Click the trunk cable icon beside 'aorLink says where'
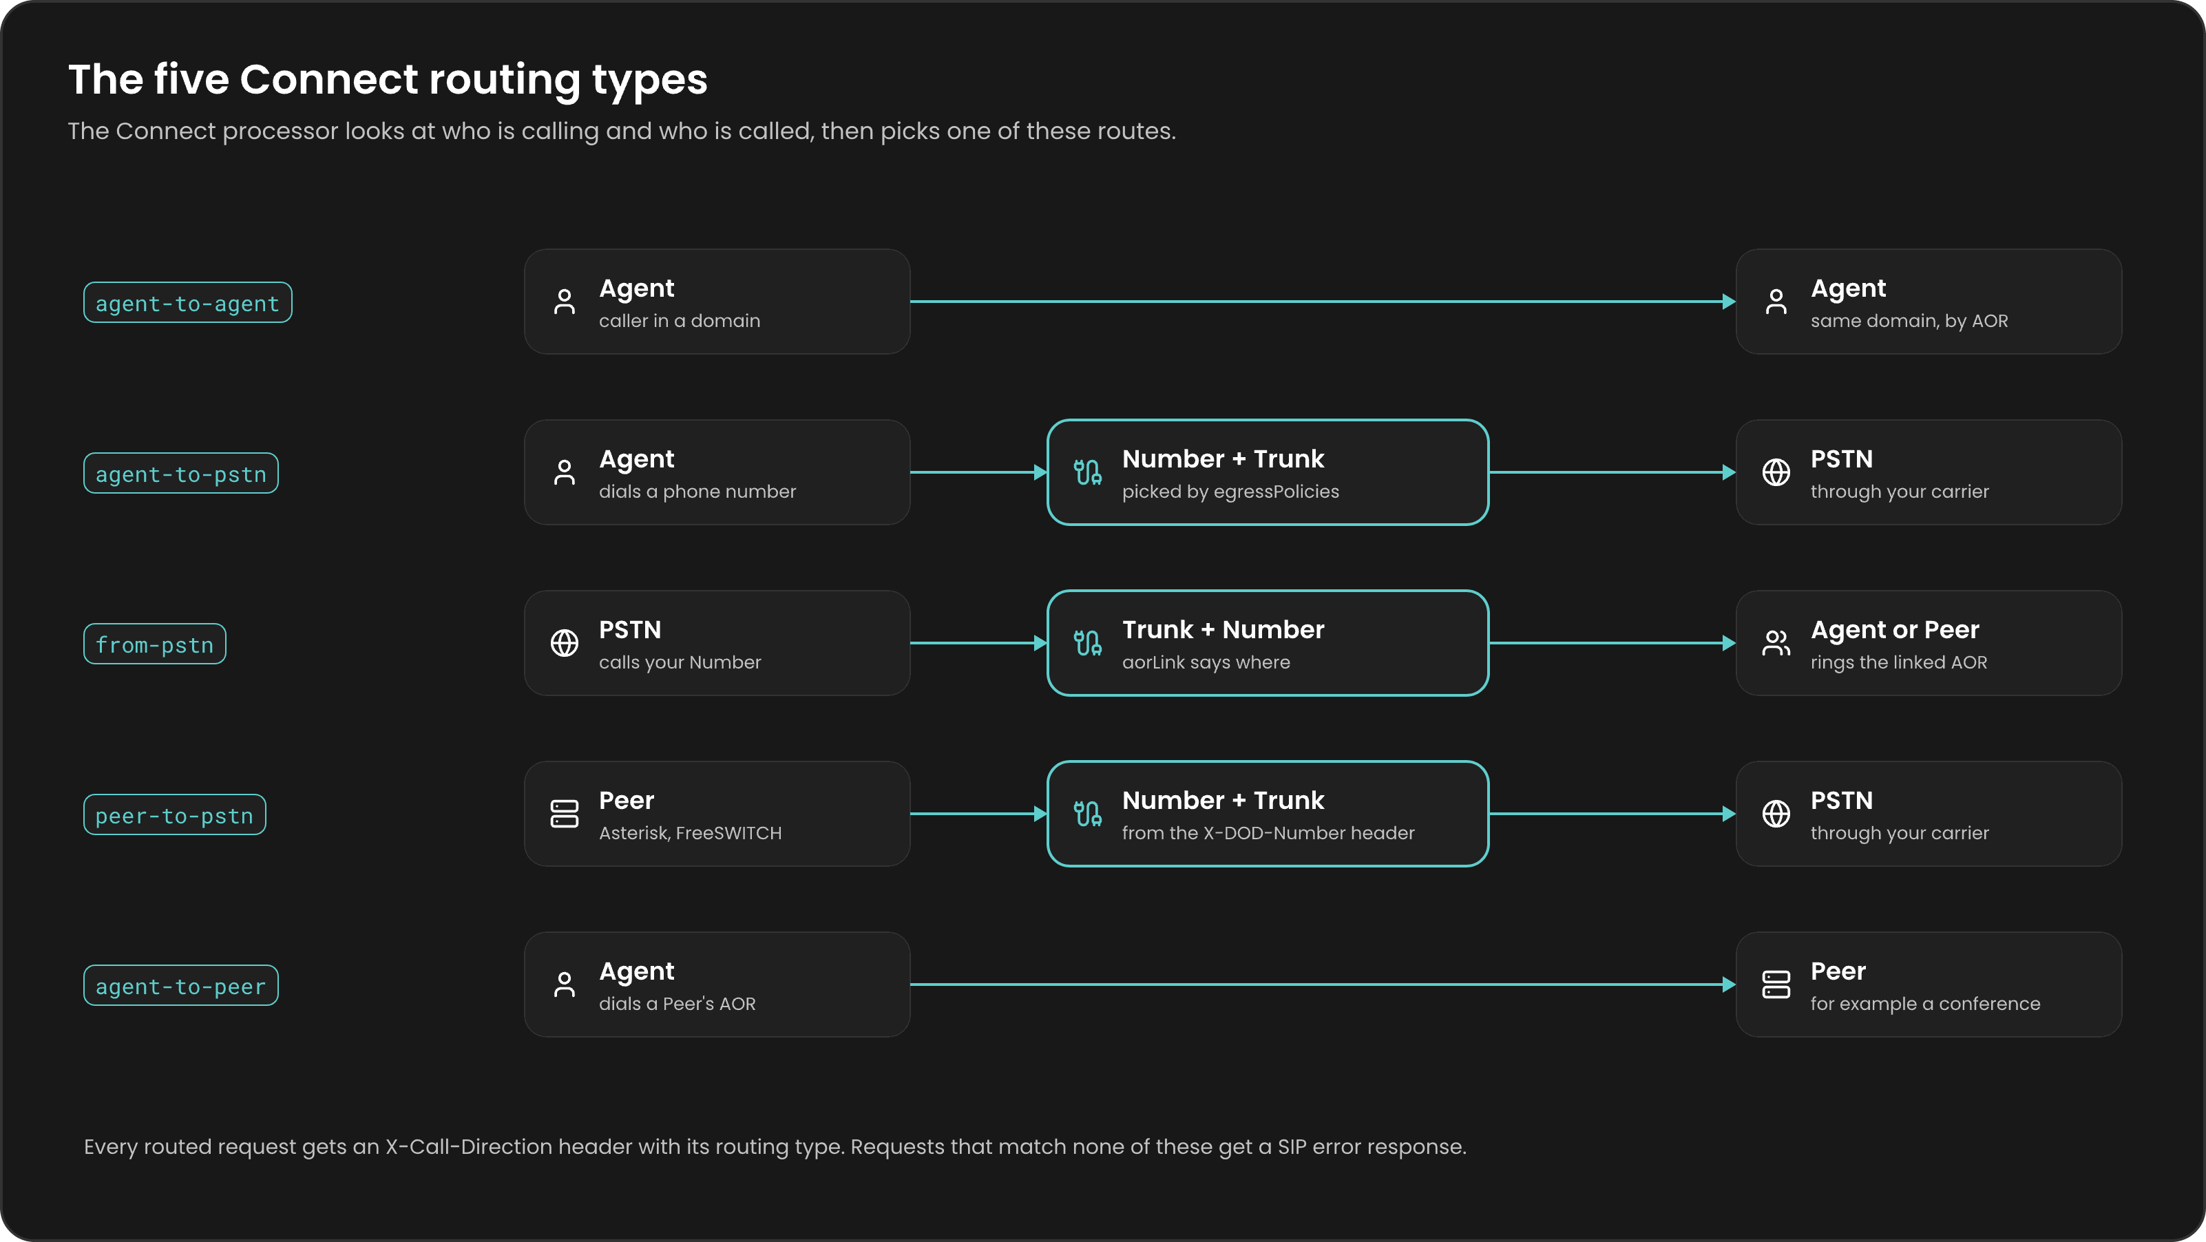The width and height of the screenshot is (2206, 1242). click(x=1088, y=642)
